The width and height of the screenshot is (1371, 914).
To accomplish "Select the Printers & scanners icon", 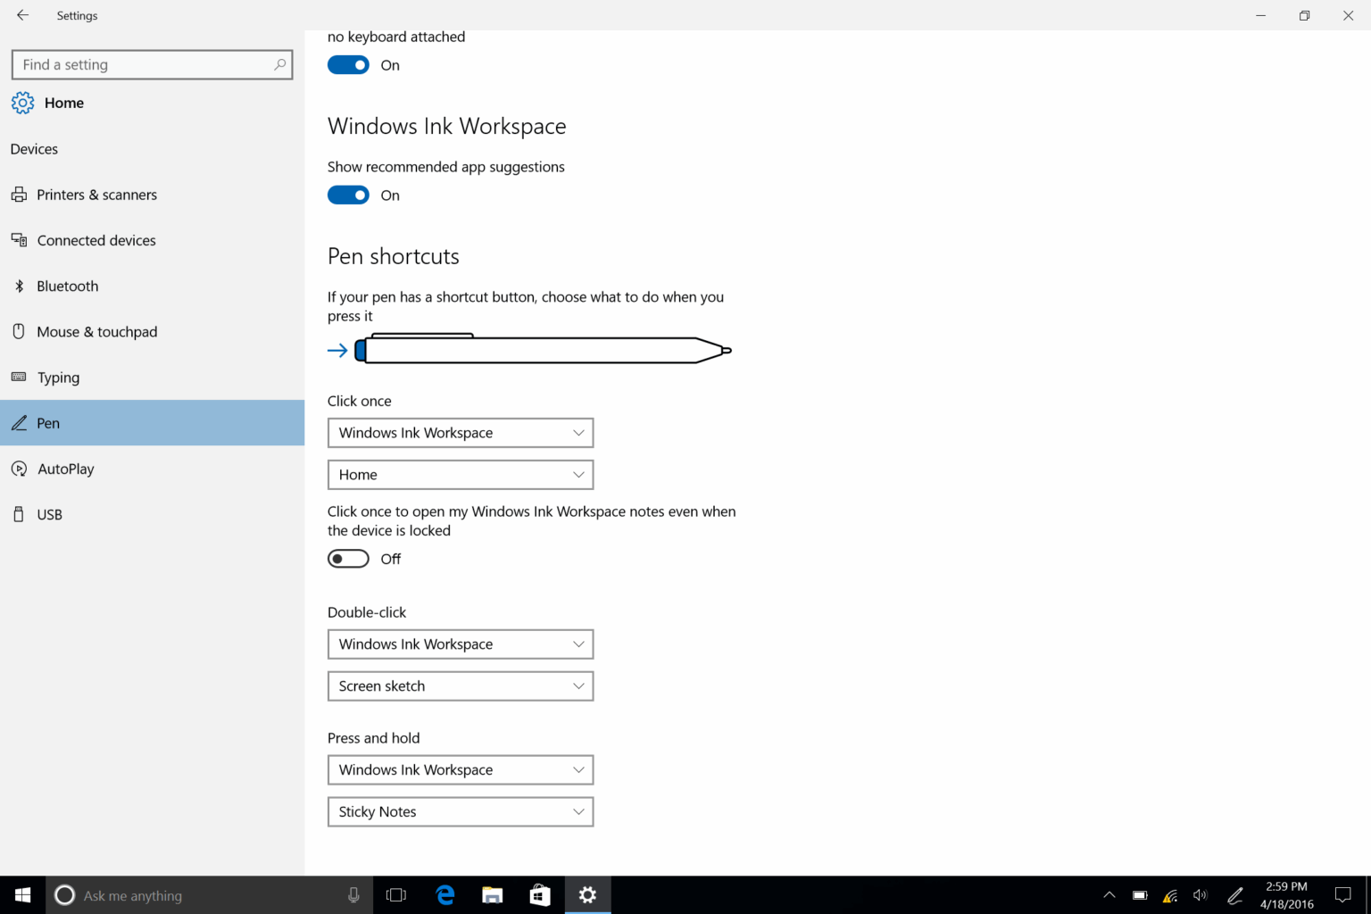I will 20,195.
